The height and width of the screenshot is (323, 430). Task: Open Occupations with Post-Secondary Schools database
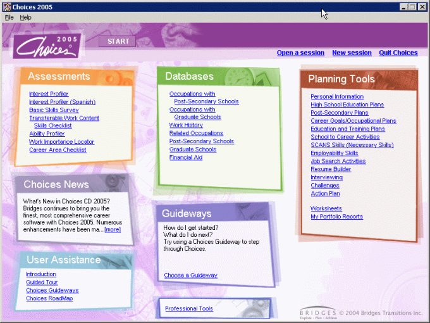[x=204, y=98]
